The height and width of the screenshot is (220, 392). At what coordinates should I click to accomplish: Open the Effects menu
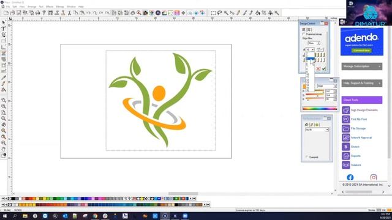point(50,7)
